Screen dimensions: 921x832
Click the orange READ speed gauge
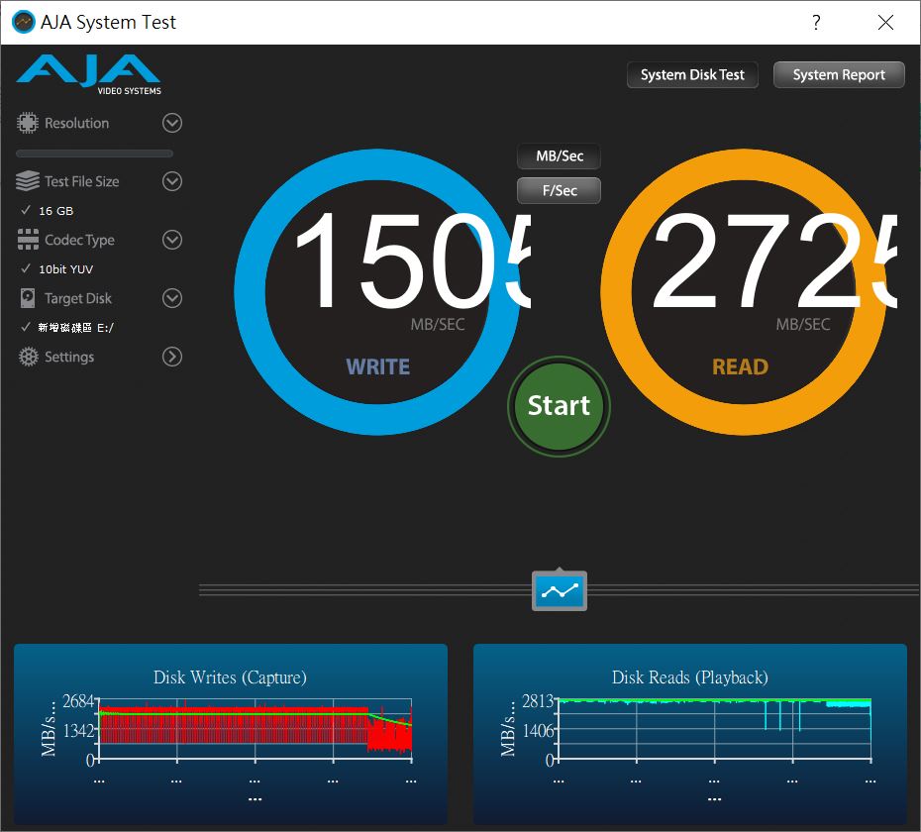click(744, 292)
